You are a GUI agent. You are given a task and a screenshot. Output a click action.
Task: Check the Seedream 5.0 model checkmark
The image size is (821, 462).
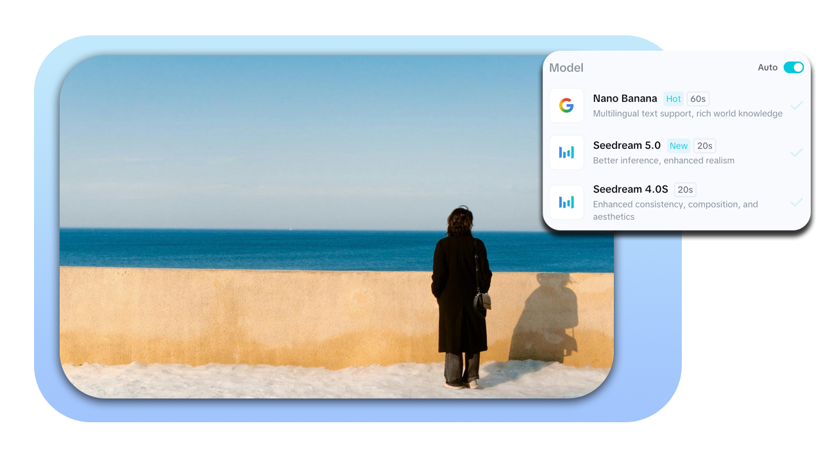pos(797,152)
